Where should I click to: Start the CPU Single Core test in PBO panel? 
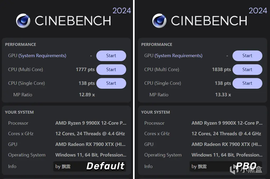[x=247, y=83]
